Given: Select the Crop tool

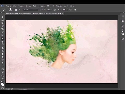Looking at the screenshot, I should point(2,29).
